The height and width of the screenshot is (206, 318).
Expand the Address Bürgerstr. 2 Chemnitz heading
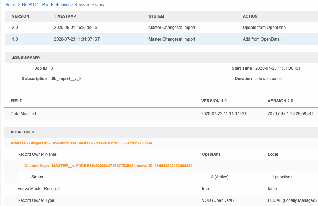click(81, 143)
